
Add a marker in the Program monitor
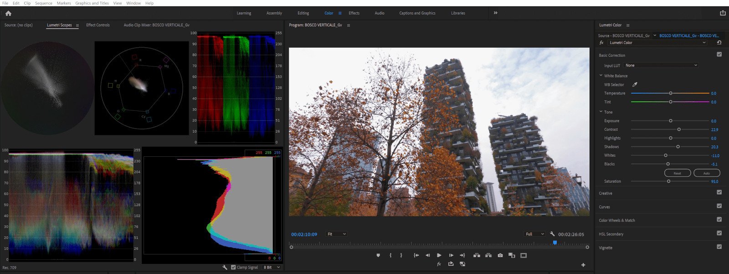(378, 255)
